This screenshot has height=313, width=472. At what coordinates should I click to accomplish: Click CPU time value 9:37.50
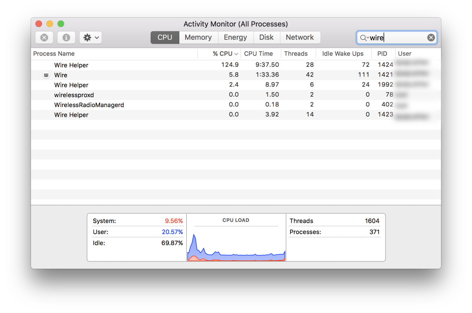[267, 65]
